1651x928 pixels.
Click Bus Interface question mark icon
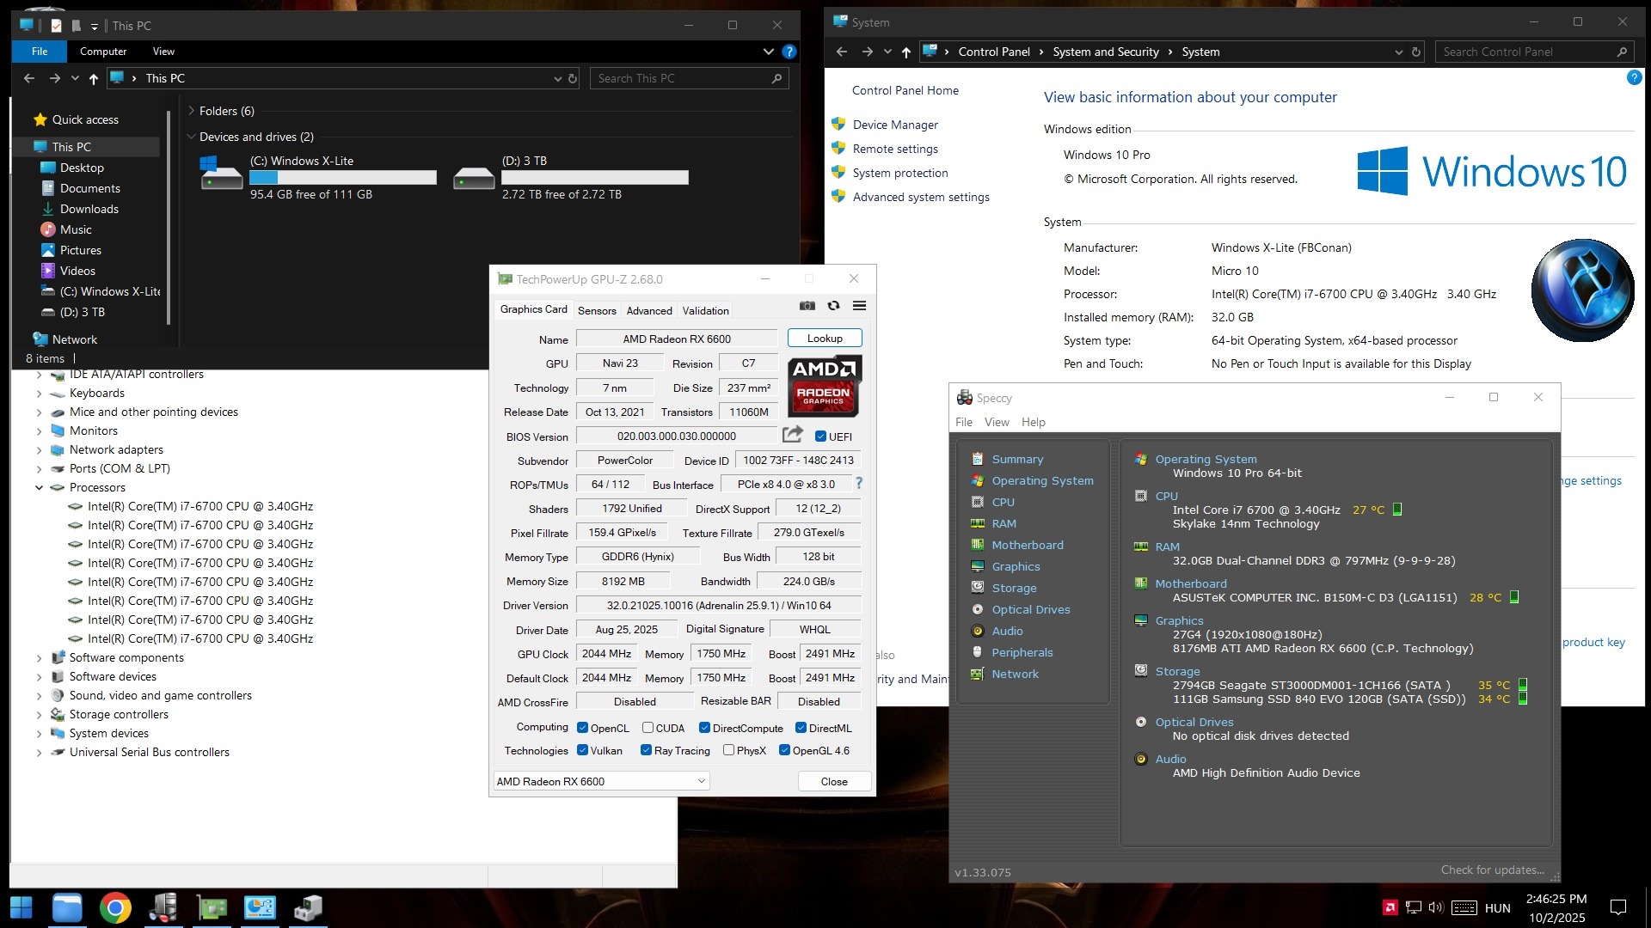pos(858,483)
